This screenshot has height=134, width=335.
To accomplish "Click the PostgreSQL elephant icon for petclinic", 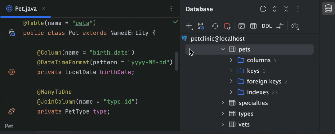I will pos(184,38).
